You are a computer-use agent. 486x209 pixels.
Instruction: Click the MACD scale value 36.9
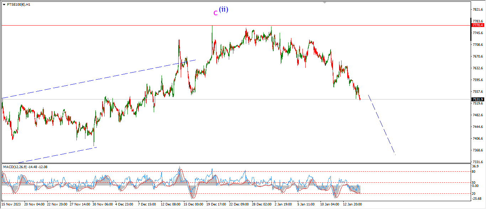click(x=476, y=166)
